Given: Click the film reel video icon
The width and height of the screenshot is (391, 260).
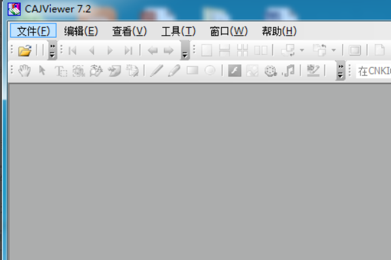Looking at the screenshot, I should tap(270, 71).
